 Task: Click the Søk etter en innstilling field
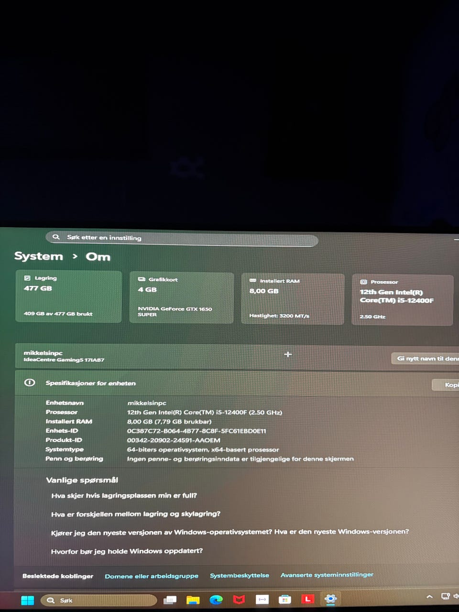pos(182,238)
